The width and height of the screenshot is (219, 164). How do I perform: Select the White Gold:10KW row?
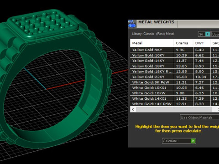pos(175,93)
